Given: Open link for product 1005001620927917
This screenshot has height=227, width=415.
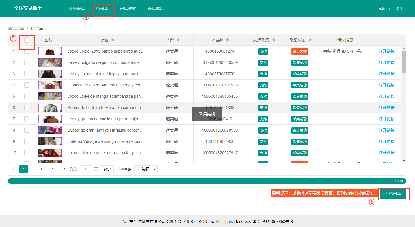Looking at the screenshot, I should click(x=386, y=153).
